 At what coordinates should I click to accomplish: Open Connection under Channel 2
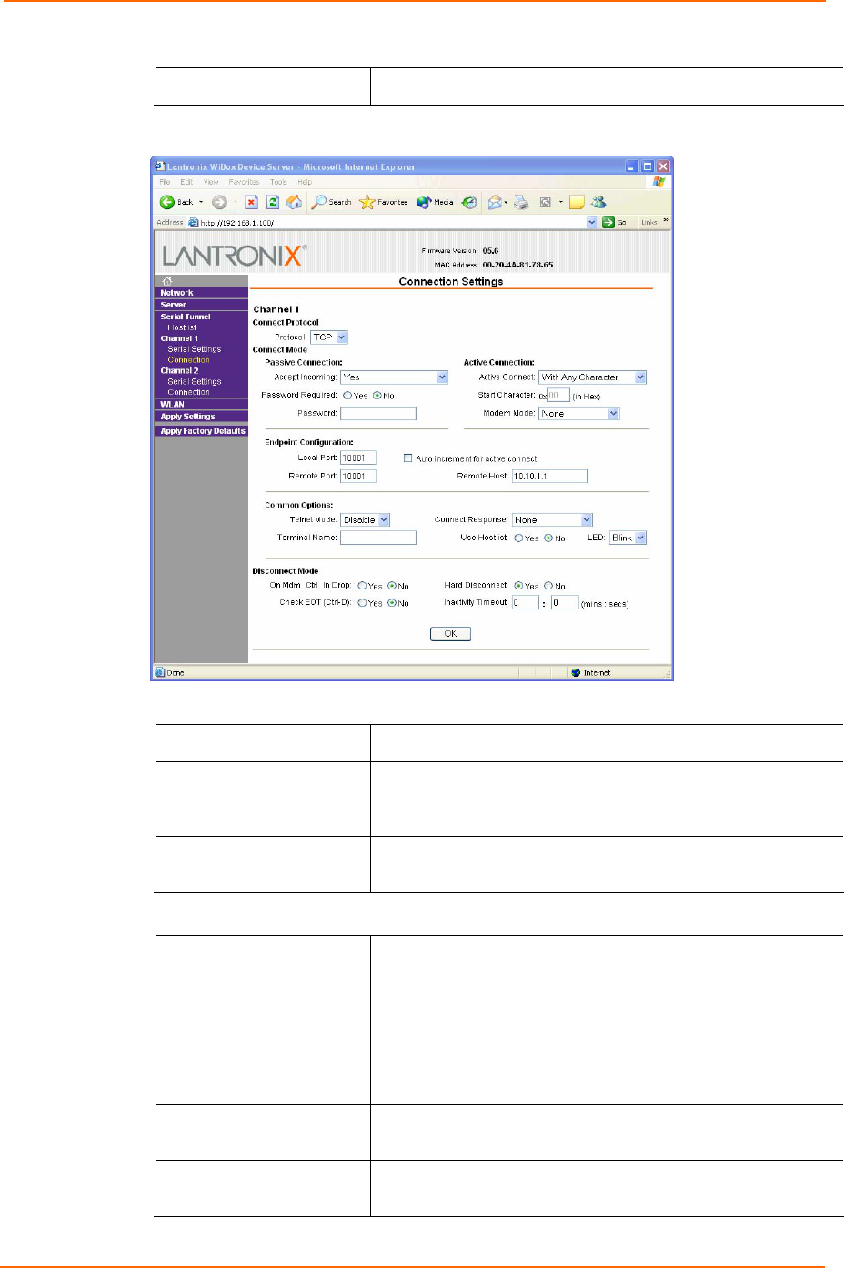click(188, 392)
